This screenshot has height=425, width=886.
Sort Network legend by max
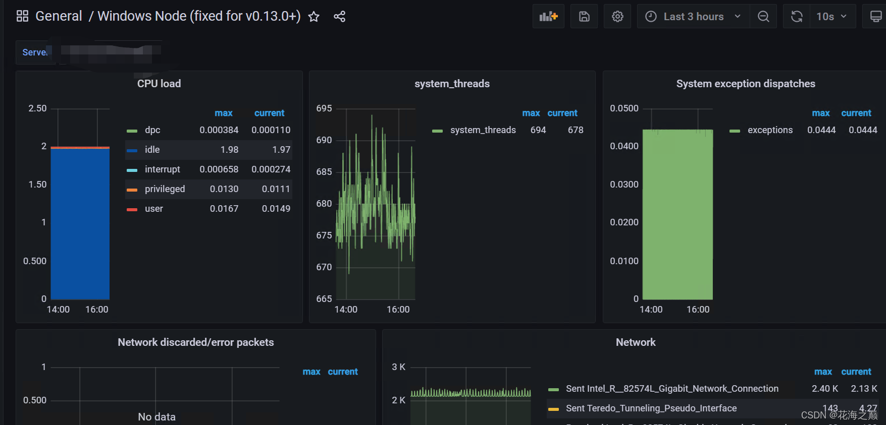(x=823, y=372)
